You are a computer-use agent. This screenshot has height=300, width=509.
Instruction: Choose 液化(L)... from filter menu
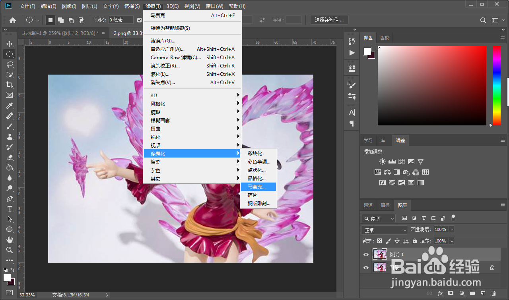(192, 74)
